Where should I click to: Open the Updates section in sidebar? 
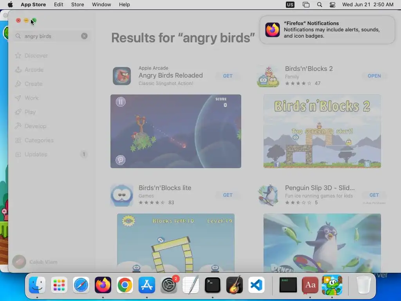tap(51, 154)
